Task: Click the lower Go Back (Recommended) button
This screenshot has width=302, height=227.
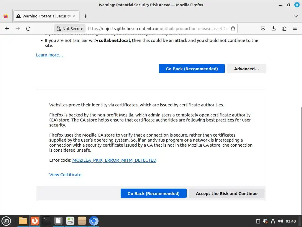Action: [x=153, y=193]
